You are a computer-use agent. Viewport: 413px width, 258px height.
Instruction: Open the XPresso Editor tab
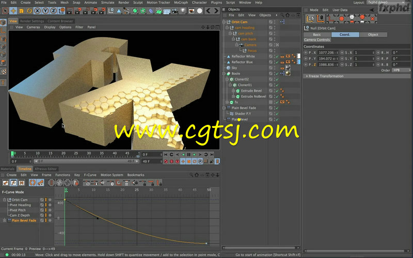coord(45,169)
